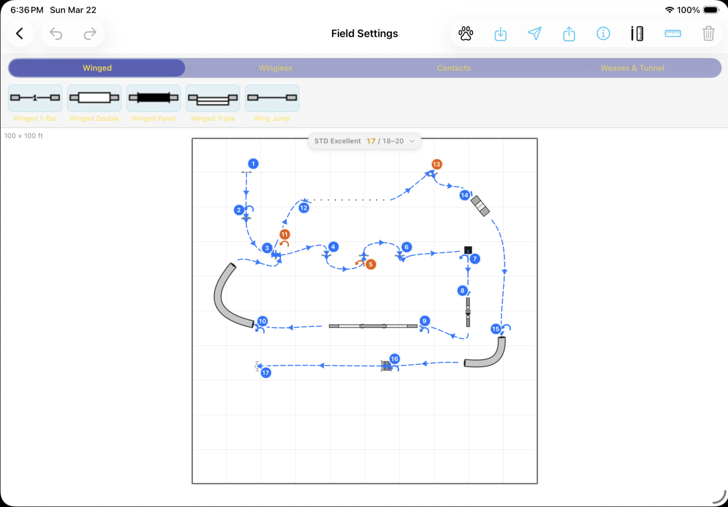728x507 pixels.
Task: Select the Wing Jump obstacle
Action: (272, 98)
